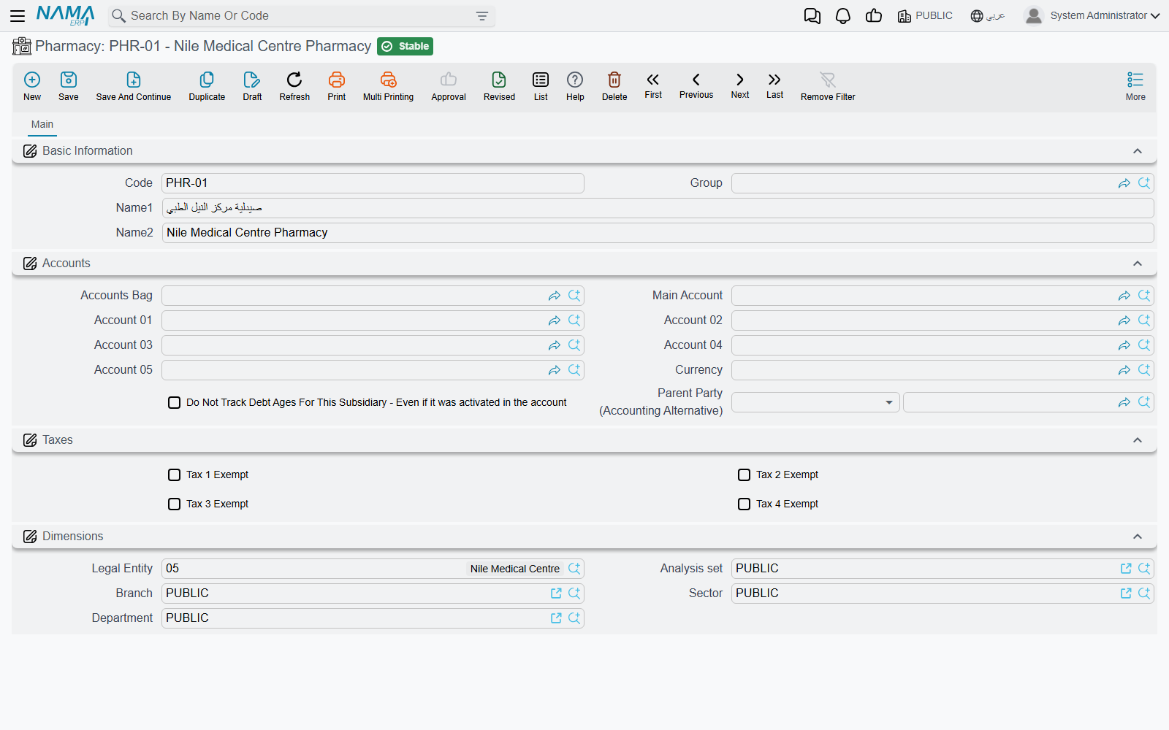Open the notifications bell icon
1169x730 pixels.
pyautogui.click(x=843, y=16)
